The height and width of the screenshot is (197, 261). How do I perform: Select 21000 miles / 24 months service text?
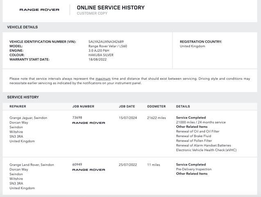click(201, 122)
